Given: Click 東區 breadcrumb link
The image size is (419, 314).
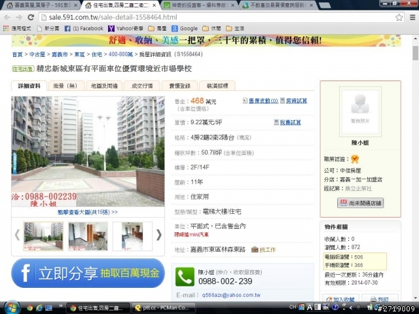Looking at the screenshot, I should tap(79, 54).
